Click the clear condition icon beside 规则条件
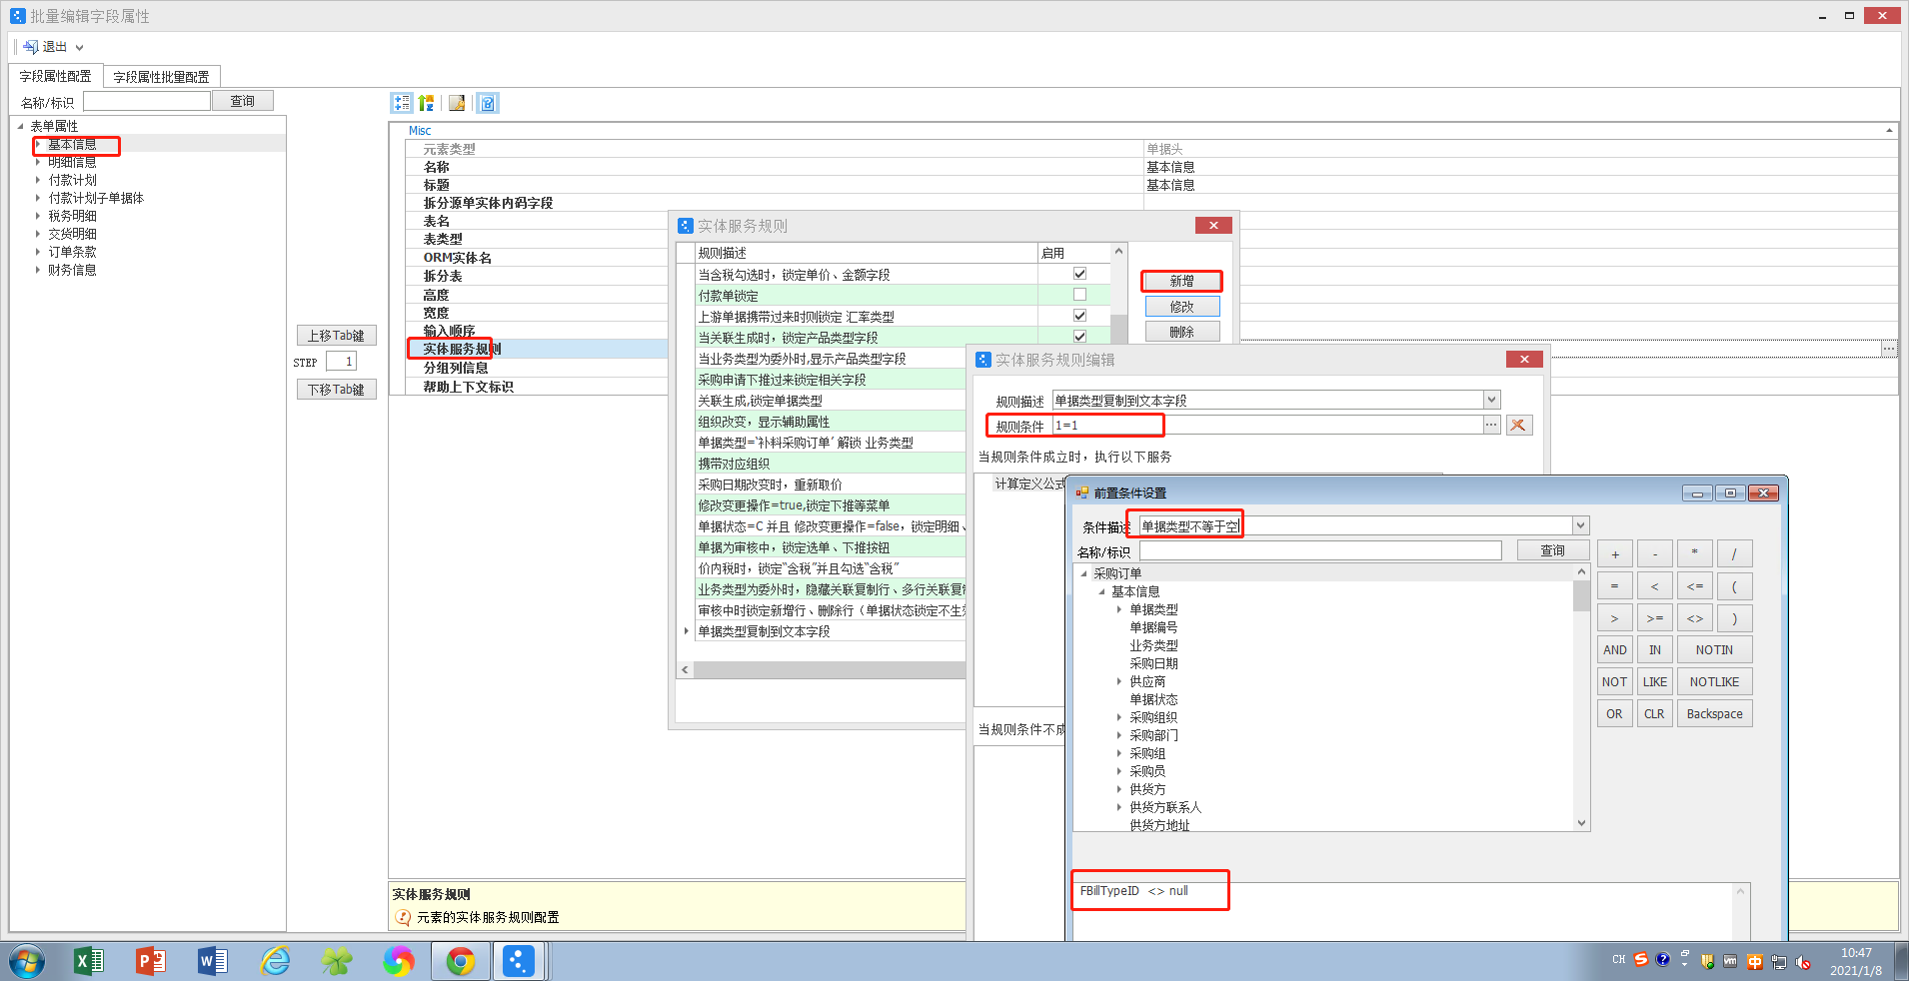1909x981 pixels. (1519, 426)
